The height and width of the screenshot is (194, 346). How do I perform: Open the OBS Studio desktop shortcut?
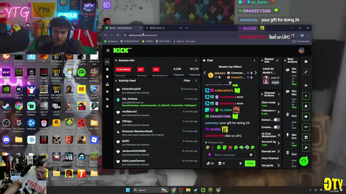[6, 125]
